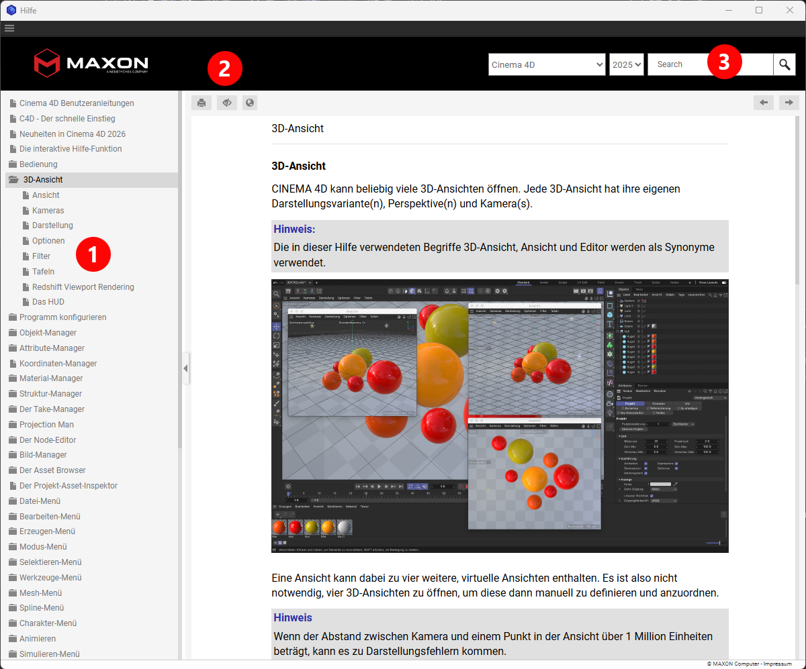Collapse the sidebar using the splitter arrow
This screenshot has width=806, height=669.
pyautogui.click(x=186, y=368)
